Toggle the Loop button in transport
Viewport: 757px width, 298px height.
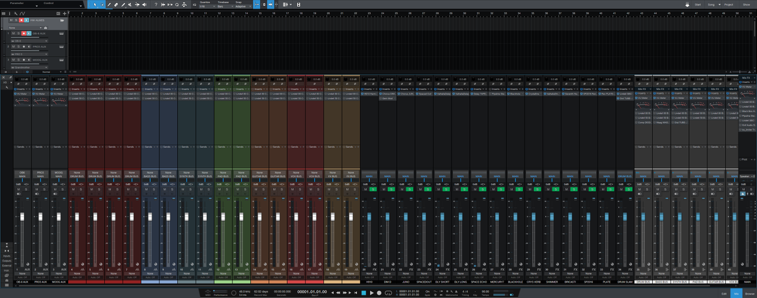[x=388, y=293]
